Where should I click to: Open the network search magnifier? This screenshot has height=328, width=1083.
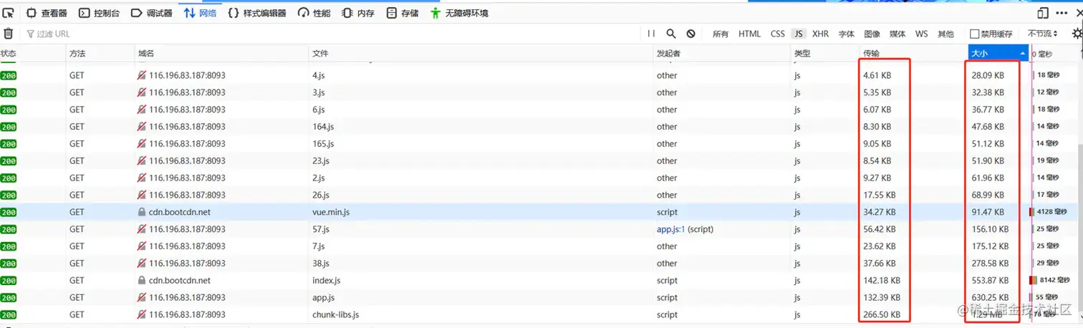click(x=671, y=34)
